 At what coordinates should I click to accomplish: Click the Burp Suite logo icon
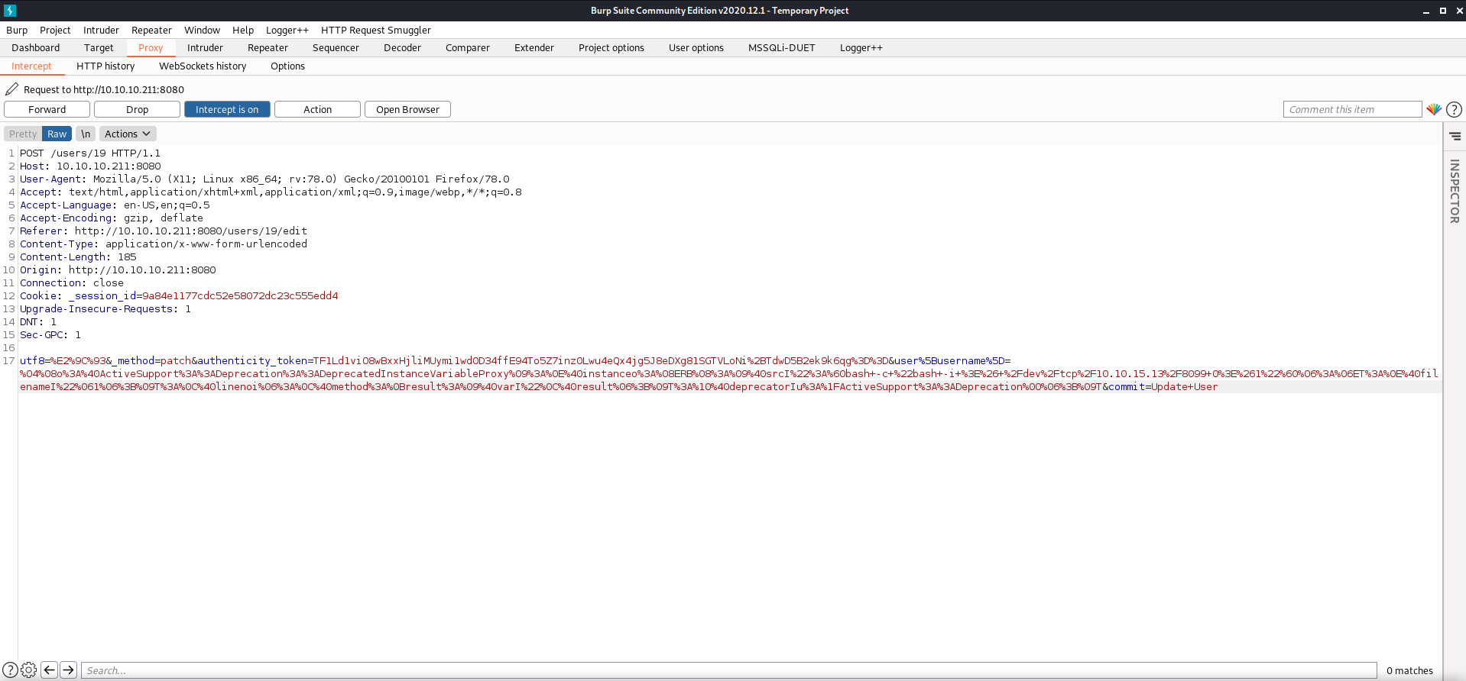coord(10,11)
